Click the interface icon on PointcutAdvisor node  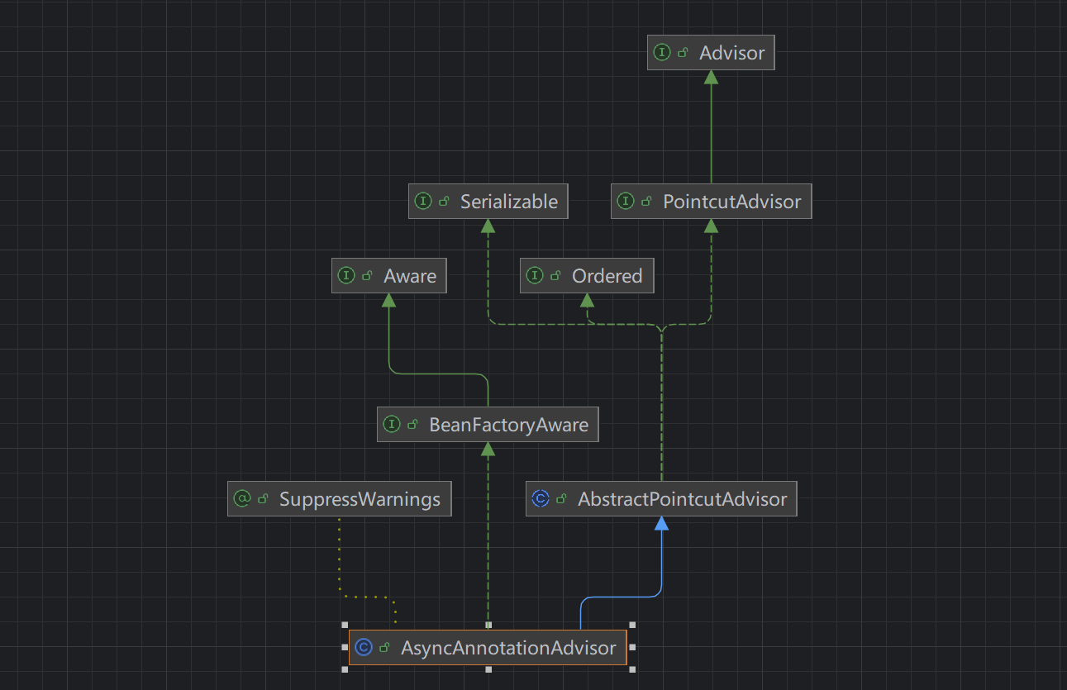click(x=625, y=202)
